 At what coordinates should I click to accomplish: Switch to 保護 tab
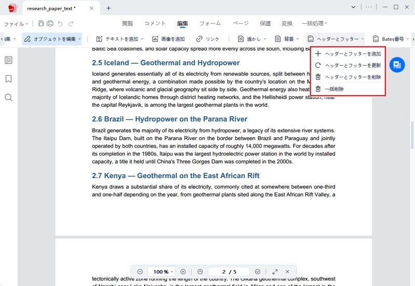pyautogui.click(x=265, y=23)
